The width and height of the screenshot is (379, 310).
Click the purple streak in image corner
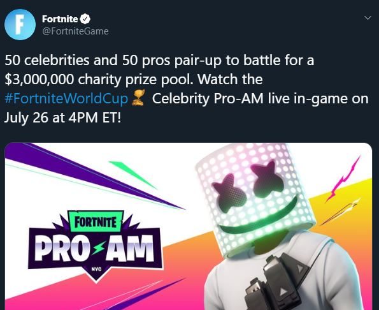point(92,174)
